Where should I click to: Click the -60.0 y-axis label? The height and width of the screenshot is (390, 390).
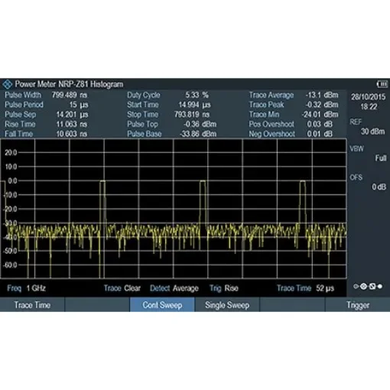click(x=10, y=265)
